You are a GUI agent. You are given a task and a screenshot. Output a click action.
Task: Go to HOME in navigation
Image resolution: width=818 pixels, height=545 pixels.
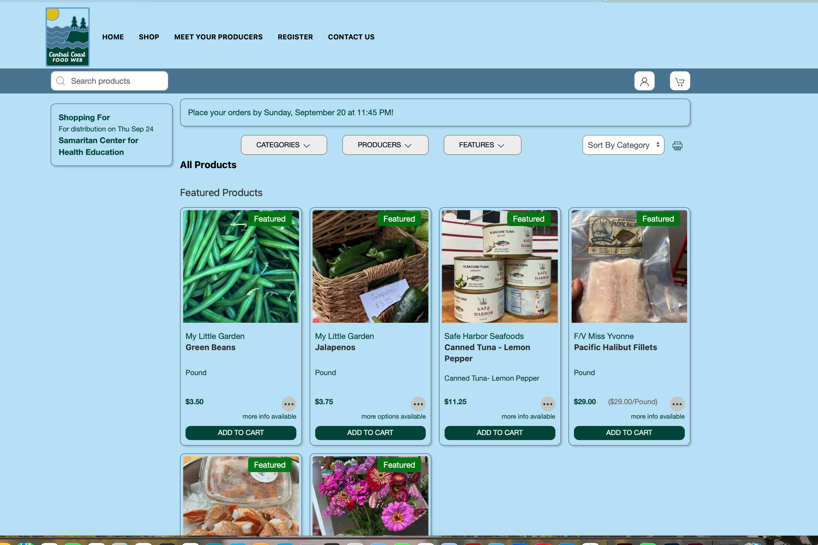tap(113, 37)
